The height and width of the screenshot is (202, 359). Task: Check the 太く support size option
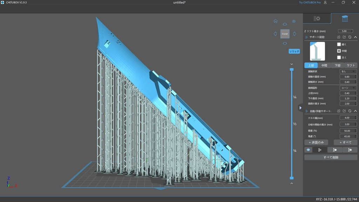click(x=339, y=58)
